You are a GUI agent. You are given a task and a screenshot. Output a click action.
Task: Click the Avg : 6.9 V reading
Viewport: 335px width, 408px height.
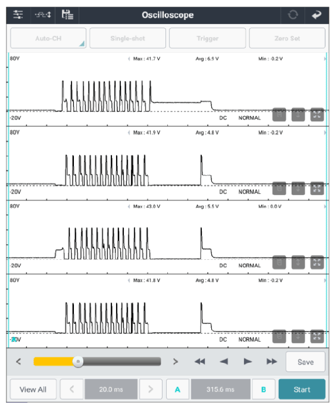(x=207, y=59)
